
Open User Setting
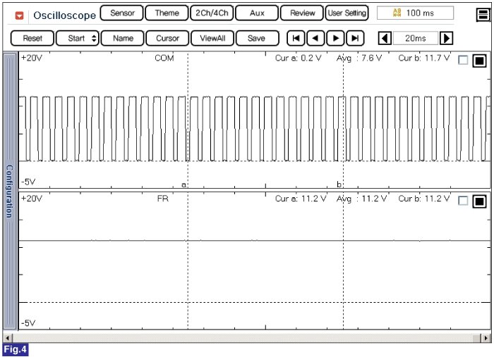point(347,13)
